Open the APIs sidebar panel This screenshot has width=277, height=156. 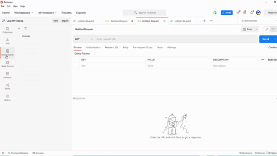pyautogui.click(x=7, y=41)
